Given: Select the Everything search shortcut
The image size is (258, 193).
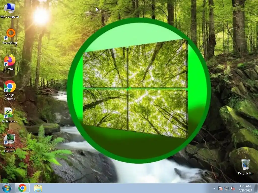Looking at the screenshot, I should 10,36.
